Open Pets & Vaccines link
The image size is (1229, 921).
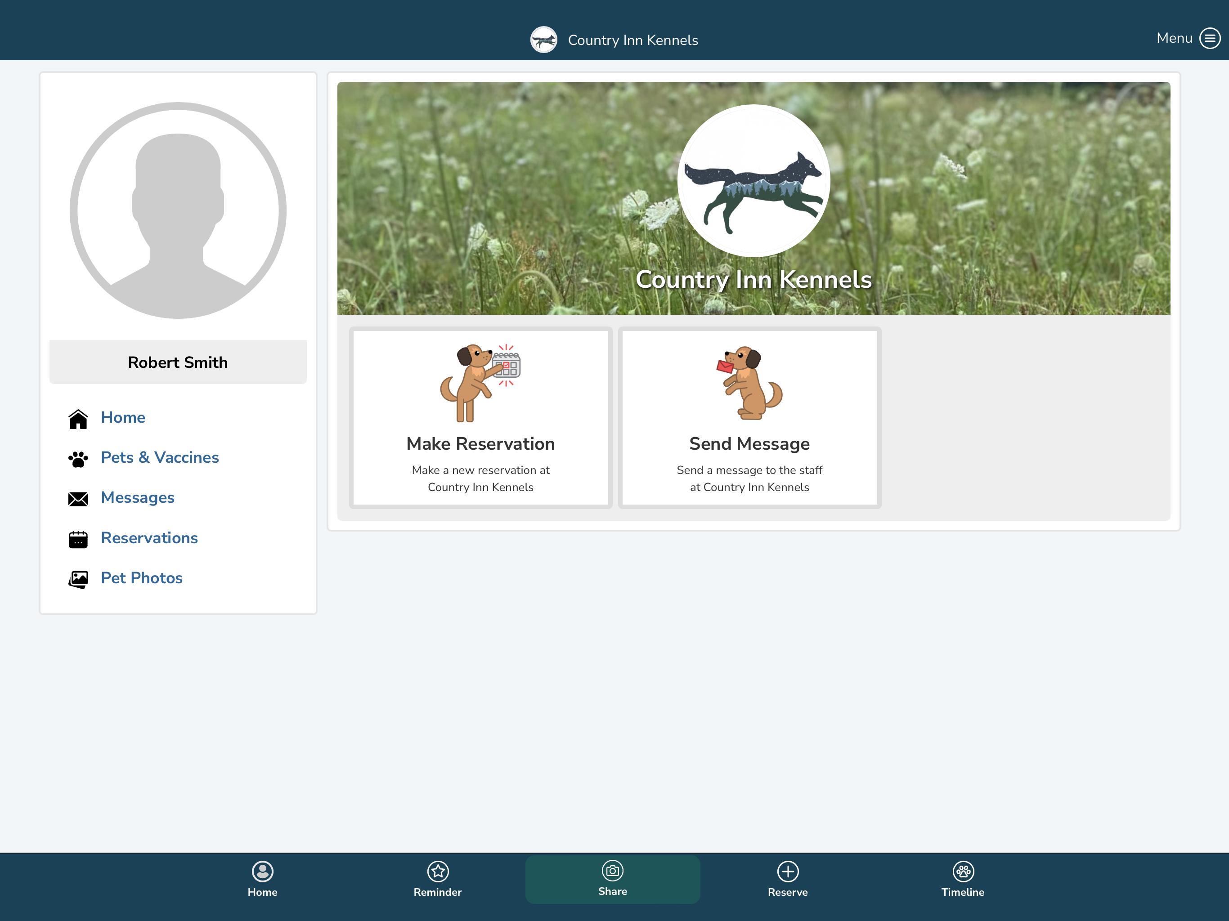click(159, 457)
